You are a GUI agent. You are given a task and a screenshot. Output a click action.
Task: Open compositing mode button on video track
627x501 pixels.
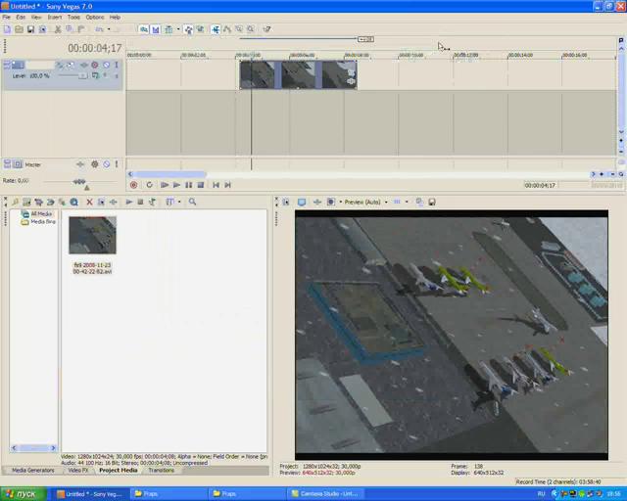pyautogui.click(x=95, y=75)
